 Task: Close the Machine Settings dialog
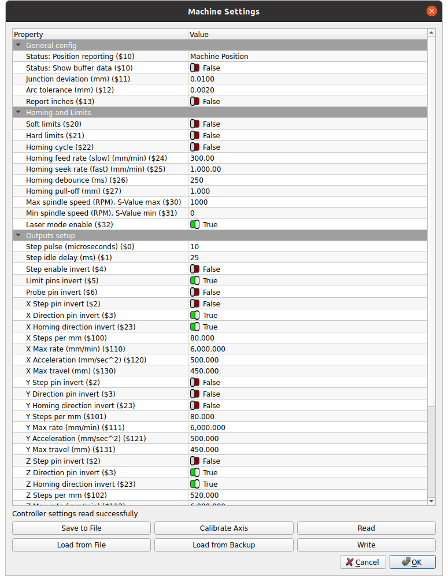click(x=431, y=11)
